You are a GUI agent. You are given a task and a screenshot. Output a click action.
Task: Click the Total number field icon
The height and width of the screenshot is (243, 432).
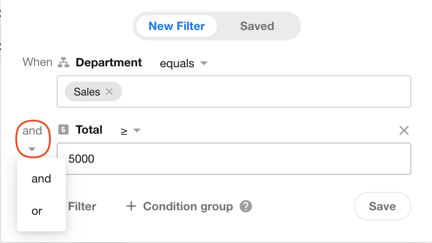(x=63, y=130)
